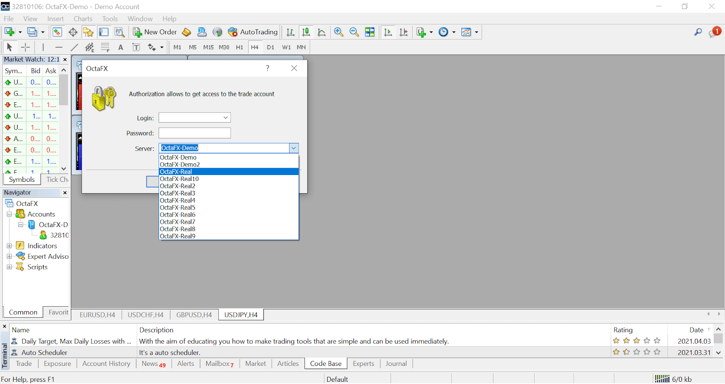Click the New Order toolbar button
The image size is (725, 384).
point(155,32)
